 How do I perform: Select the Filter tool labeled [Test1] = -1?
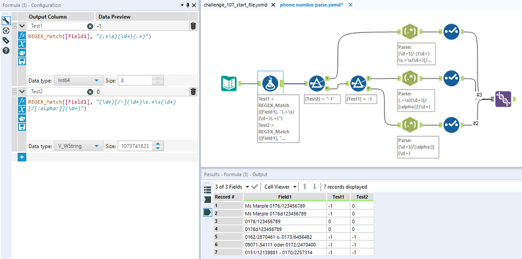coord(358,83)
